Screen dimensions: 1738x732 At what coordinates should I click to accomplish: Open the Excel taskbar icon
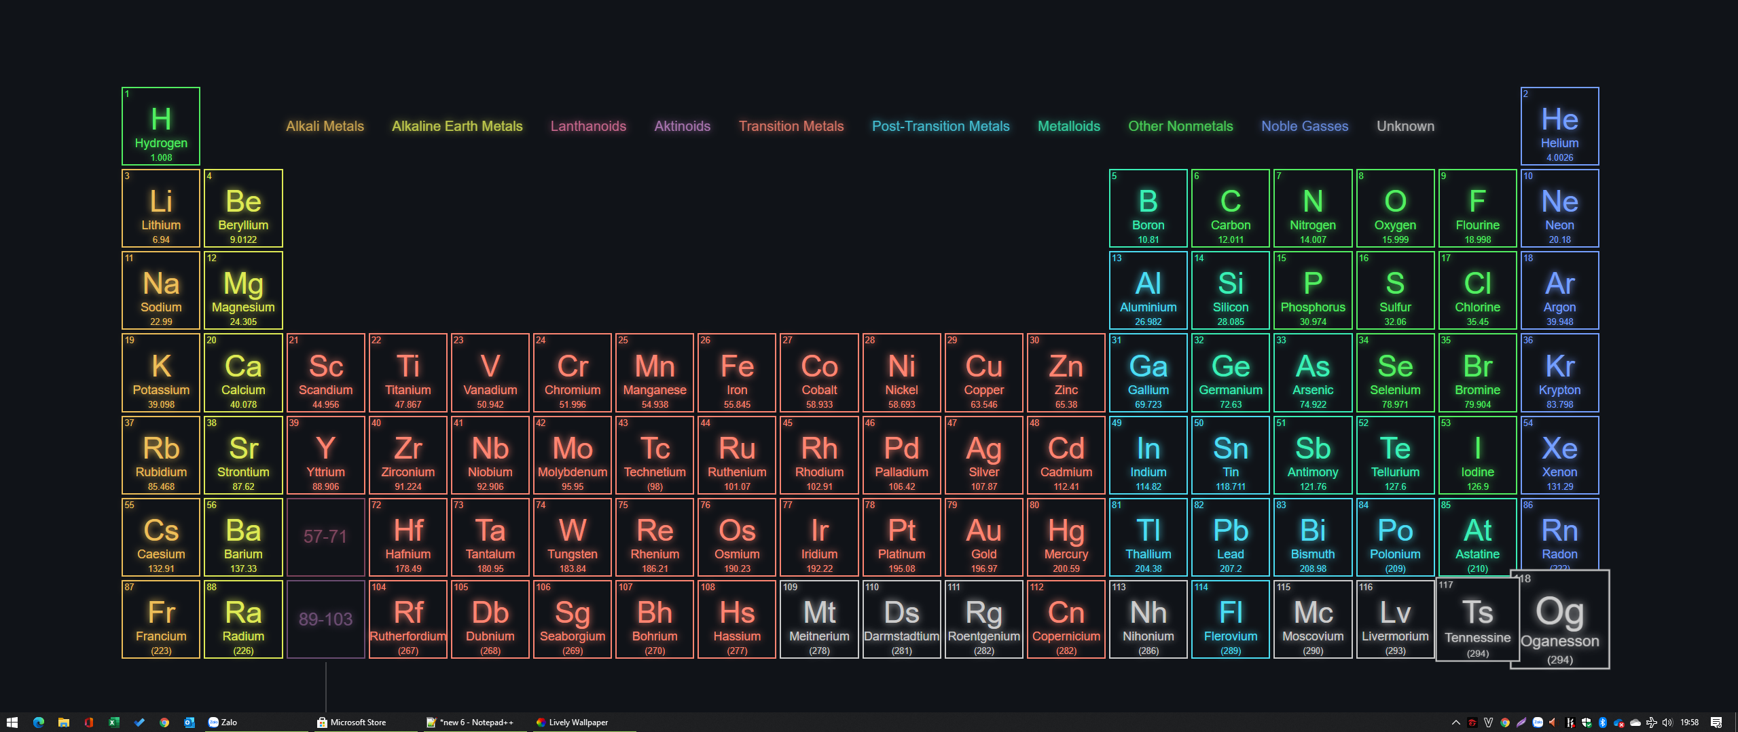coord(113,723)
